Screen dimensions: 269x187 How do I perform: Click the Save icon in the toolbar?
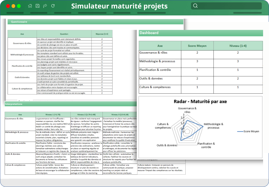[x=38, y=6]
